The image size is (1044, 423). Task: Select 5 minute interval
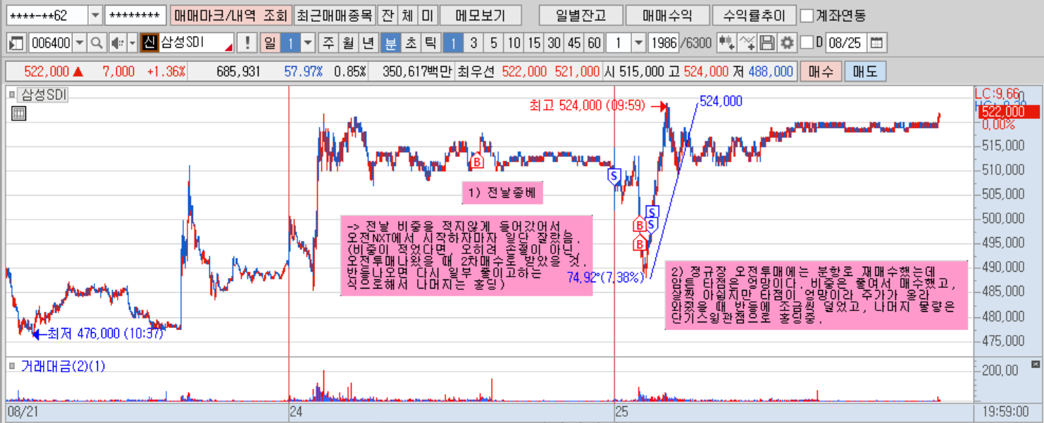[x=493, y=43]
